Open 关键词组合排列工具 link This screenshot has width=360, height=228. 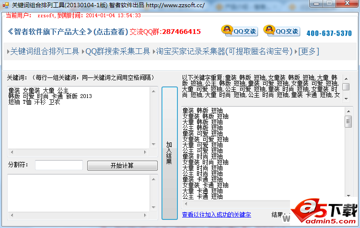(x=45, y=51)
